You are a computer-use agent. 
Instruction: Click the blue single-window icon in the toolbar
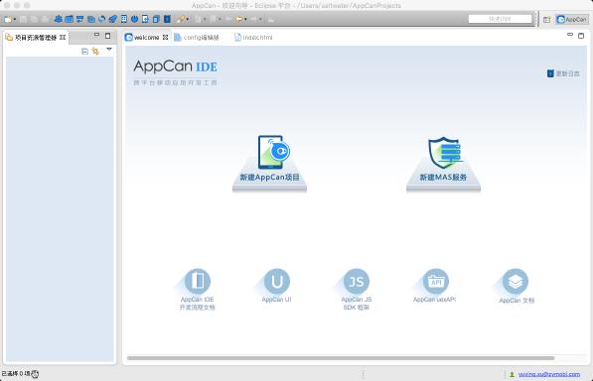click(x=69, y=19)
